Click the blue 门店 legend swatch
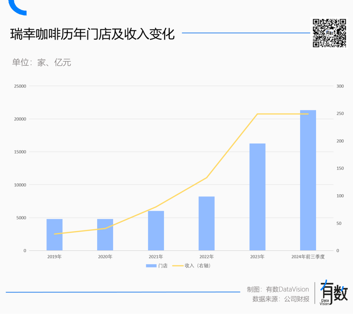The height and width of the screenshot is (314, 353). (151, 266)
